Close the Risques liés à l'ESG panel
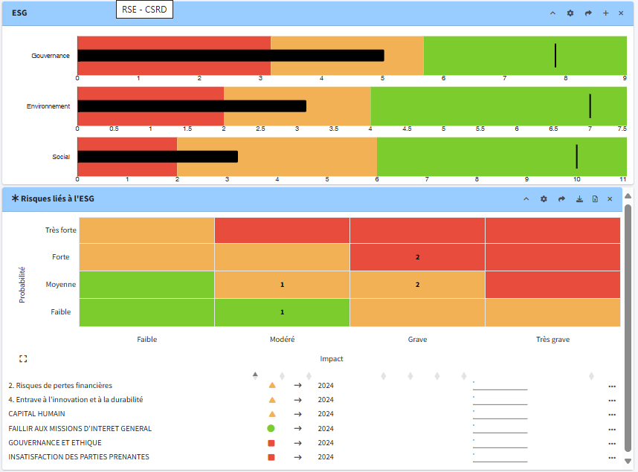Viewport: 638px width, 472px height. pos(610,199)
